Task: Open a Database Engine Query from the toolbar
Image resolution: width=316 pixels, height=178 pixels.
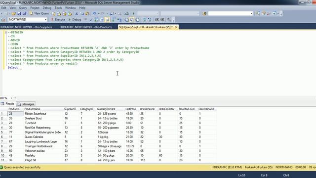Action: (x=53, y=13)
